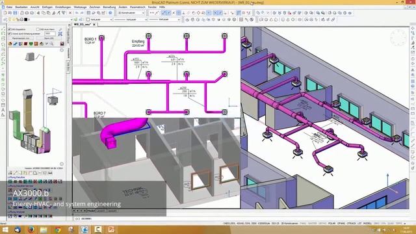The height and width of the screenshot is (234, 416).
Task: Click the Layout2 tab
Action: 112,211
